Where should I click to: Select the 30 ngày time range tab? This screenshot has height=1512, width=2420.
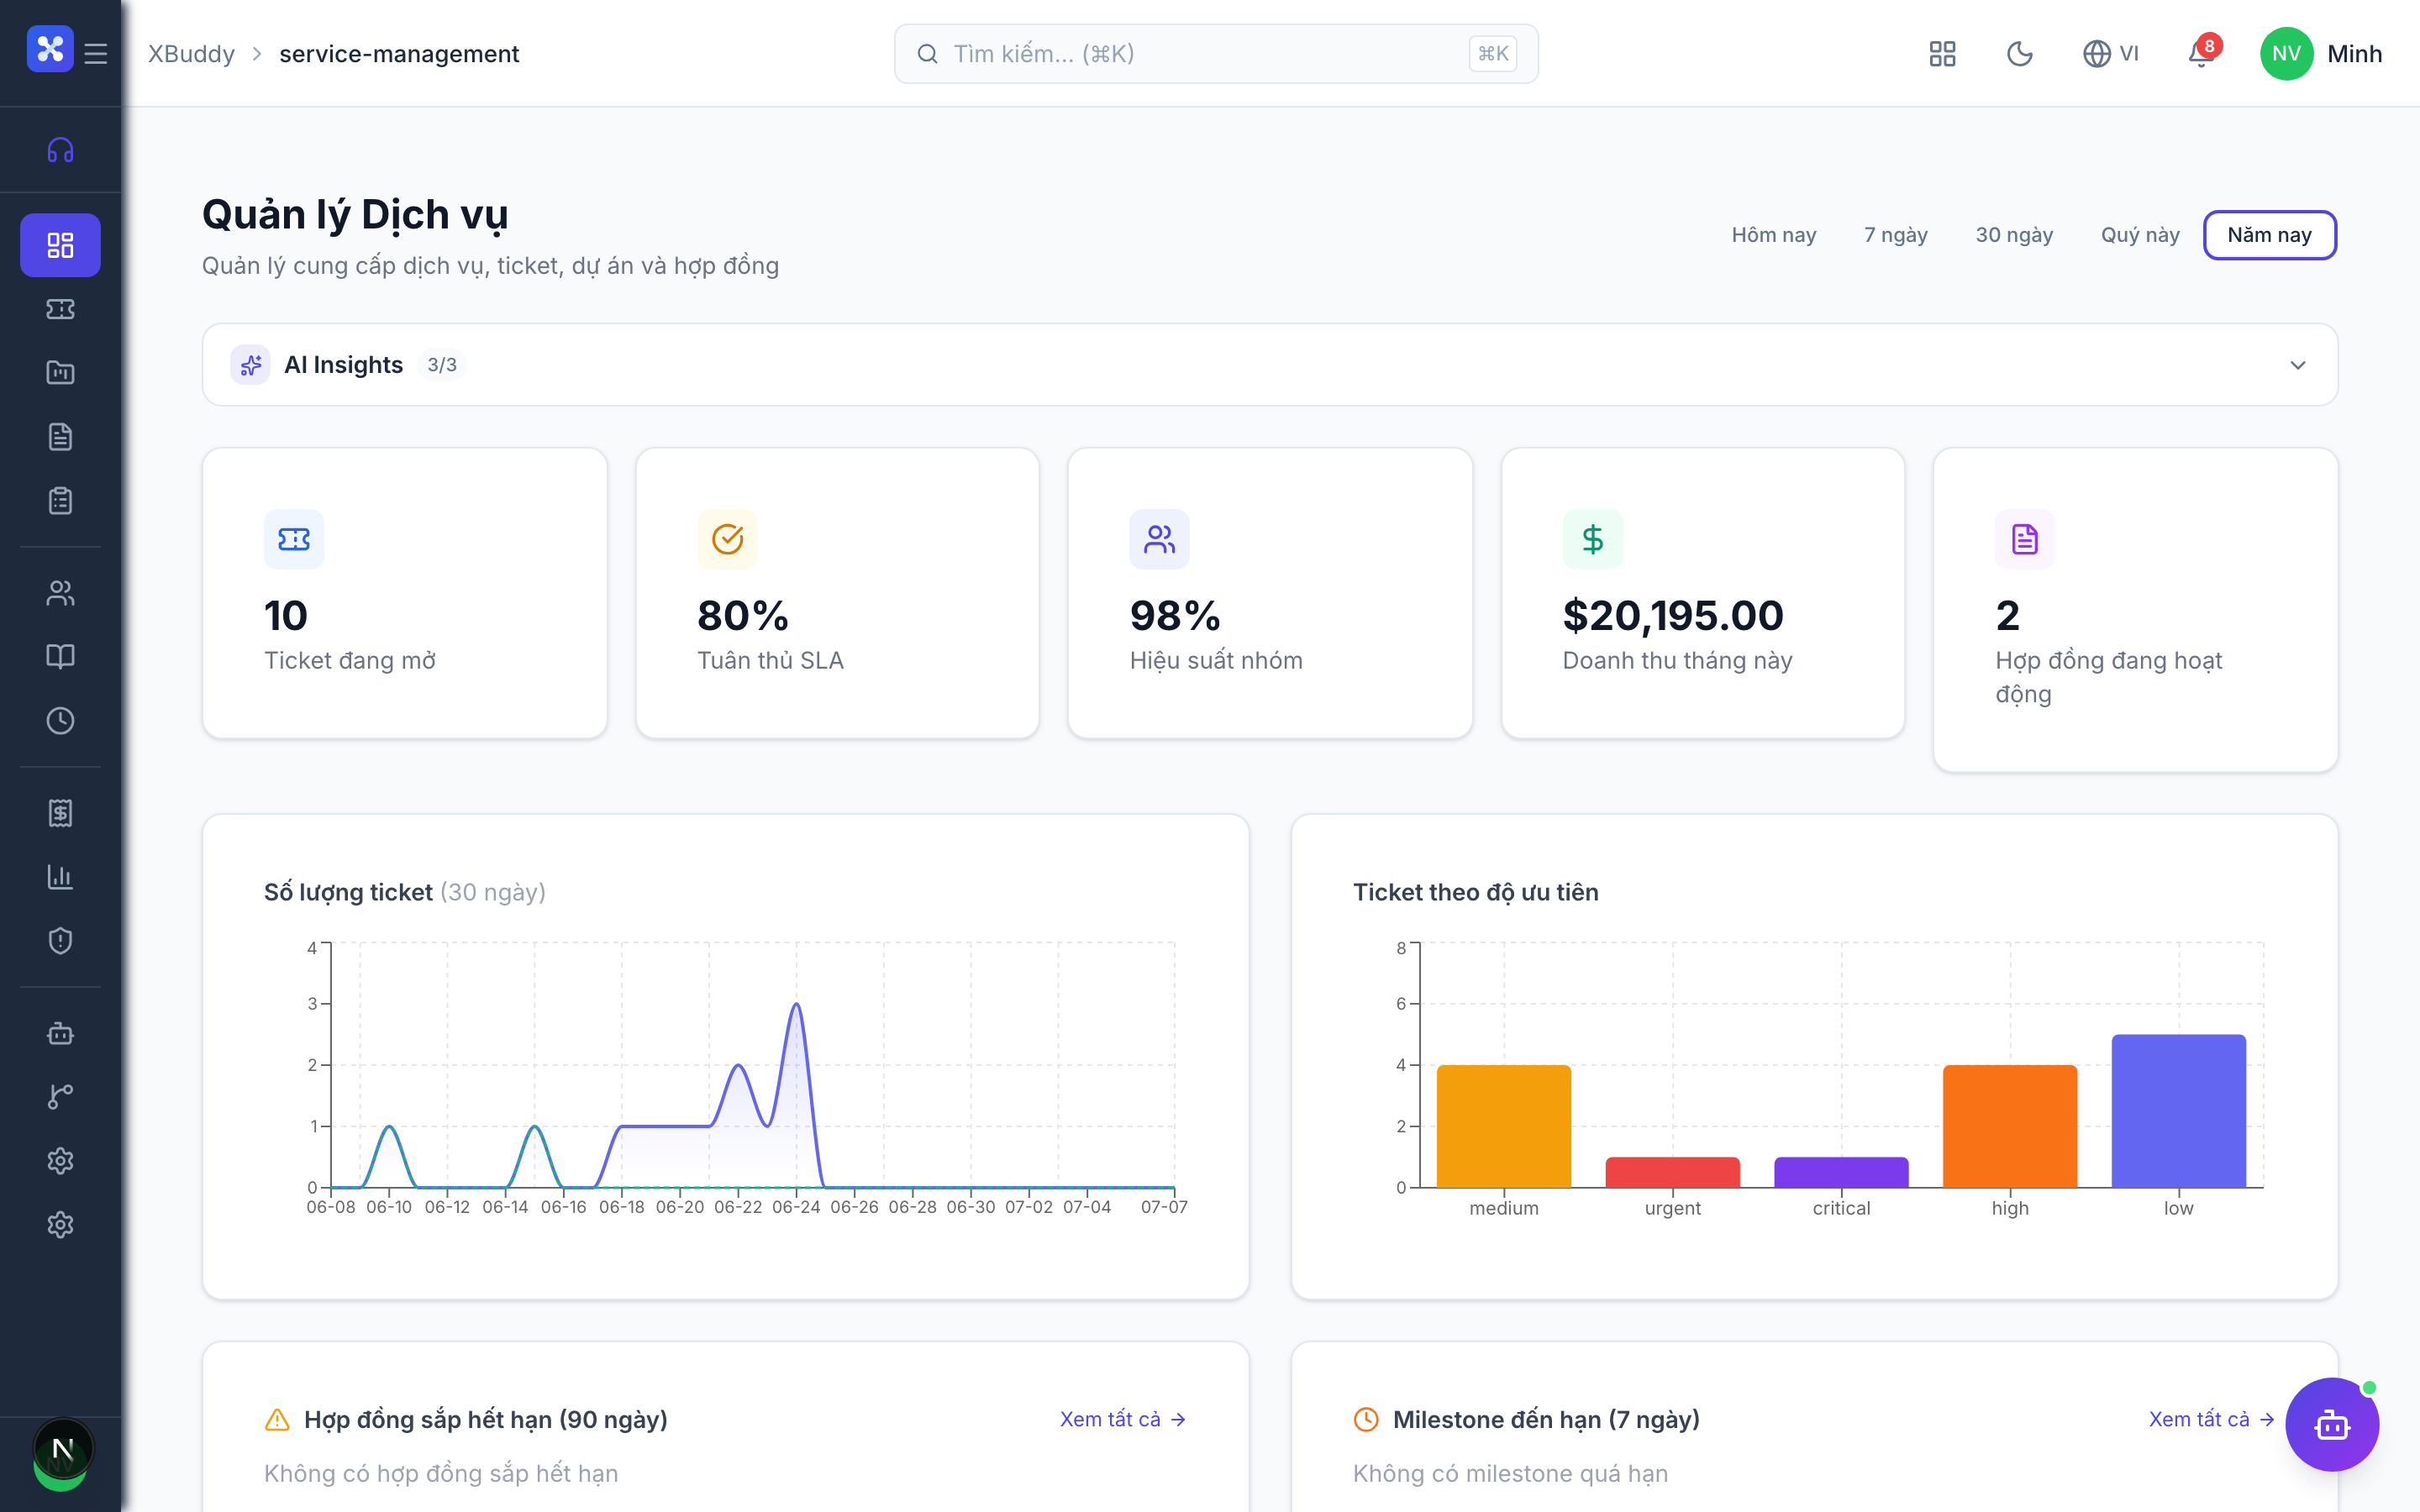[2014, 235]
